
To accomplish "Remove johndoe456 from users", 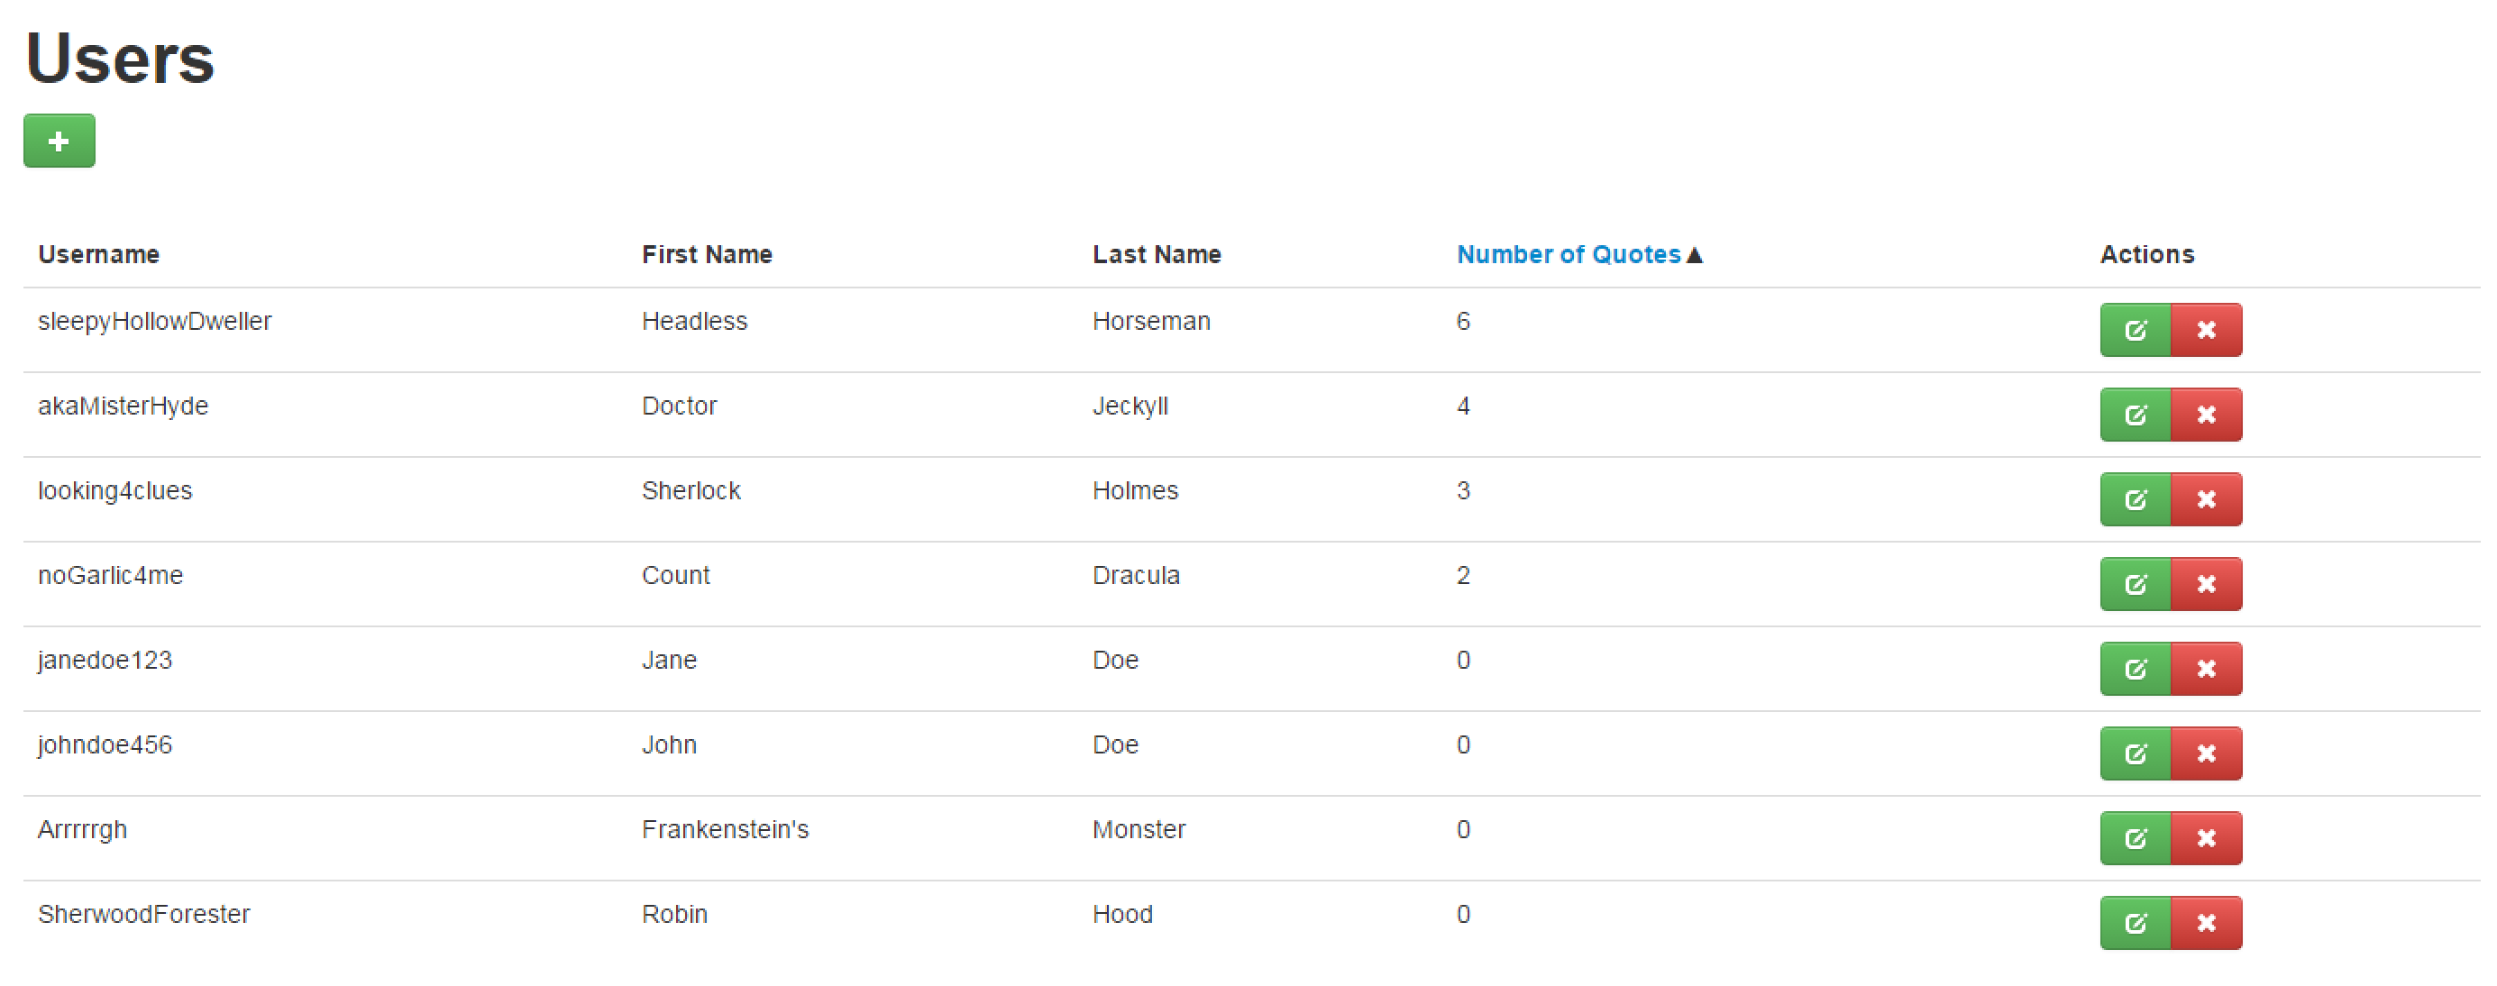I will pyautogui.click(x=2206, y=753).
